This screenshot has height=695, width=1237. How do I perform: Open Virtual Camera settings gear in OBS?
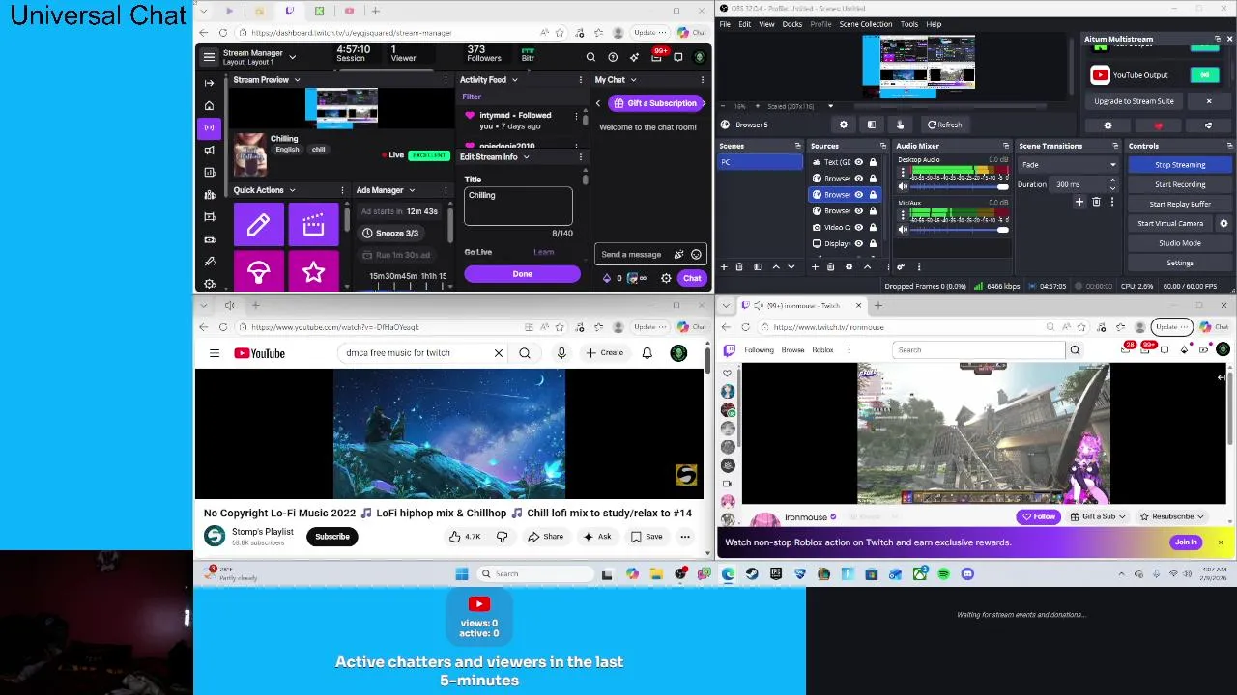(1223, 223)
